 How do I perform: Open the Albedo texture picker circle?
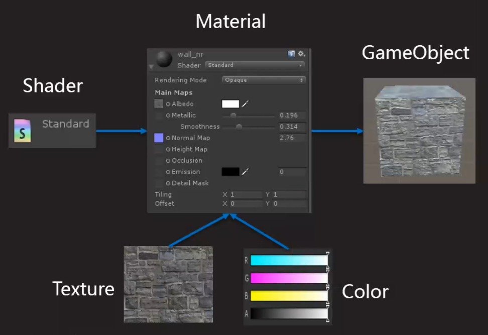[168, 104]
